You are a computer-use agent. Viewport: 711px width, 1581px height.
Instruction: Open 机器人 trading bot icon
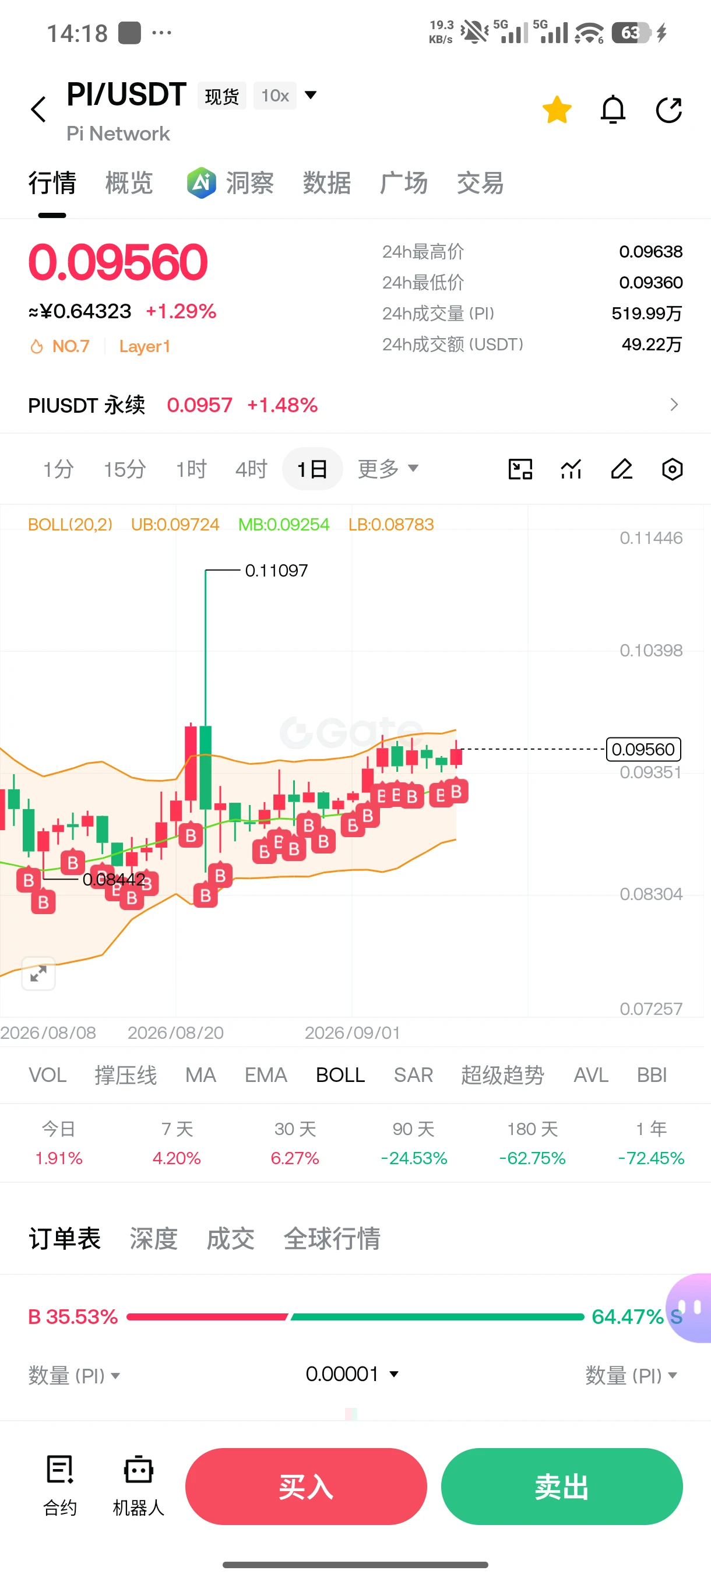[x=139, y=1486]
